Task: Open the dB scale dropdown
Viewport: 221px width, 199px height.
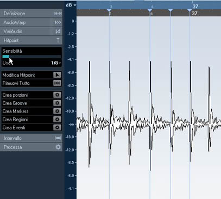Action: pyautogui.click(x=71, y=5)
